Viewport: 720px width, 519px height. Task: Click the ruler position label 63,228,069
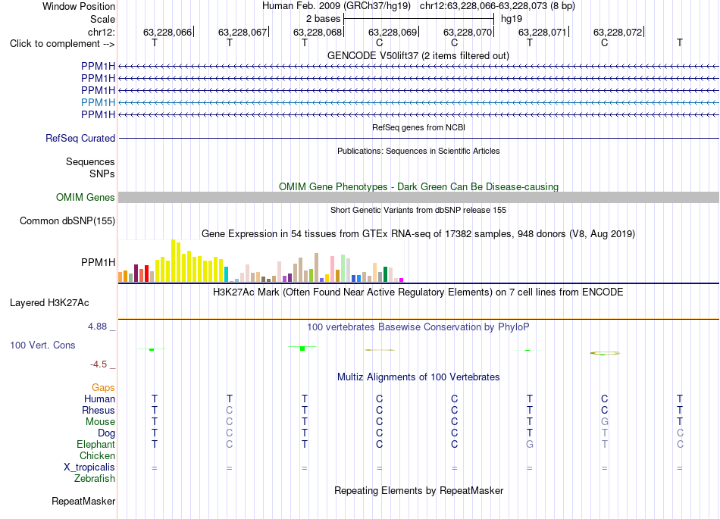tap(393, 32)
